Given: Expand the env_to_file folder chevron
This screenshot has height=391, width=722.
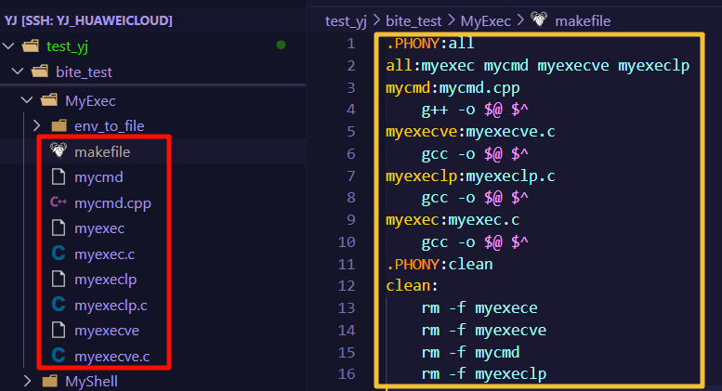Looking at the screenshot, I should click(37, 125).
